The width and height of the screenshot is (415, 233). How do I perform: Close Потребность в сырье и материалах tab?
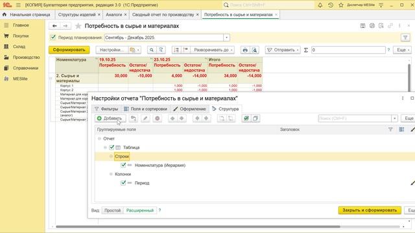[x=276, y=15]
